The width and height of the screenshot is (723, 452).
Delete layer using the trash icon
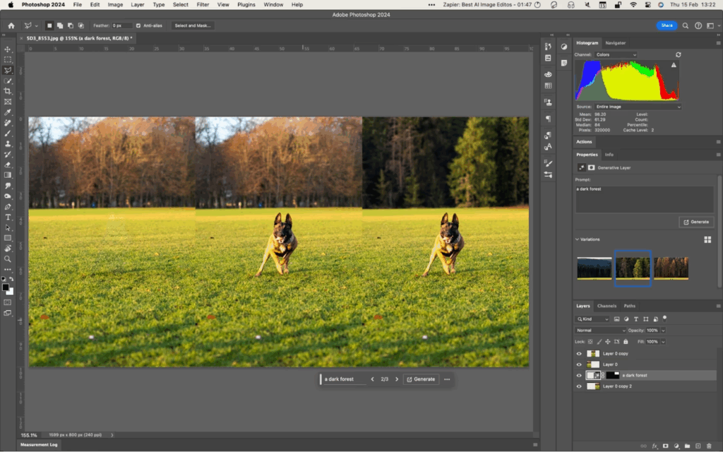[708, 446]
